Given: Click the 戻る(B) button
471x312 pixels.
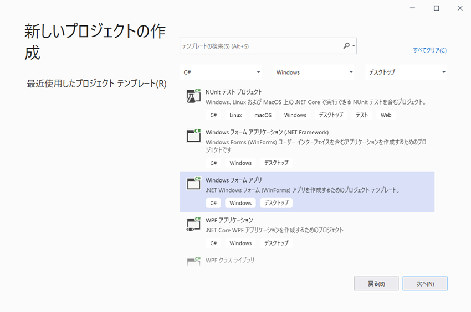Looking at the screenshot, I should tap(376, 283).
